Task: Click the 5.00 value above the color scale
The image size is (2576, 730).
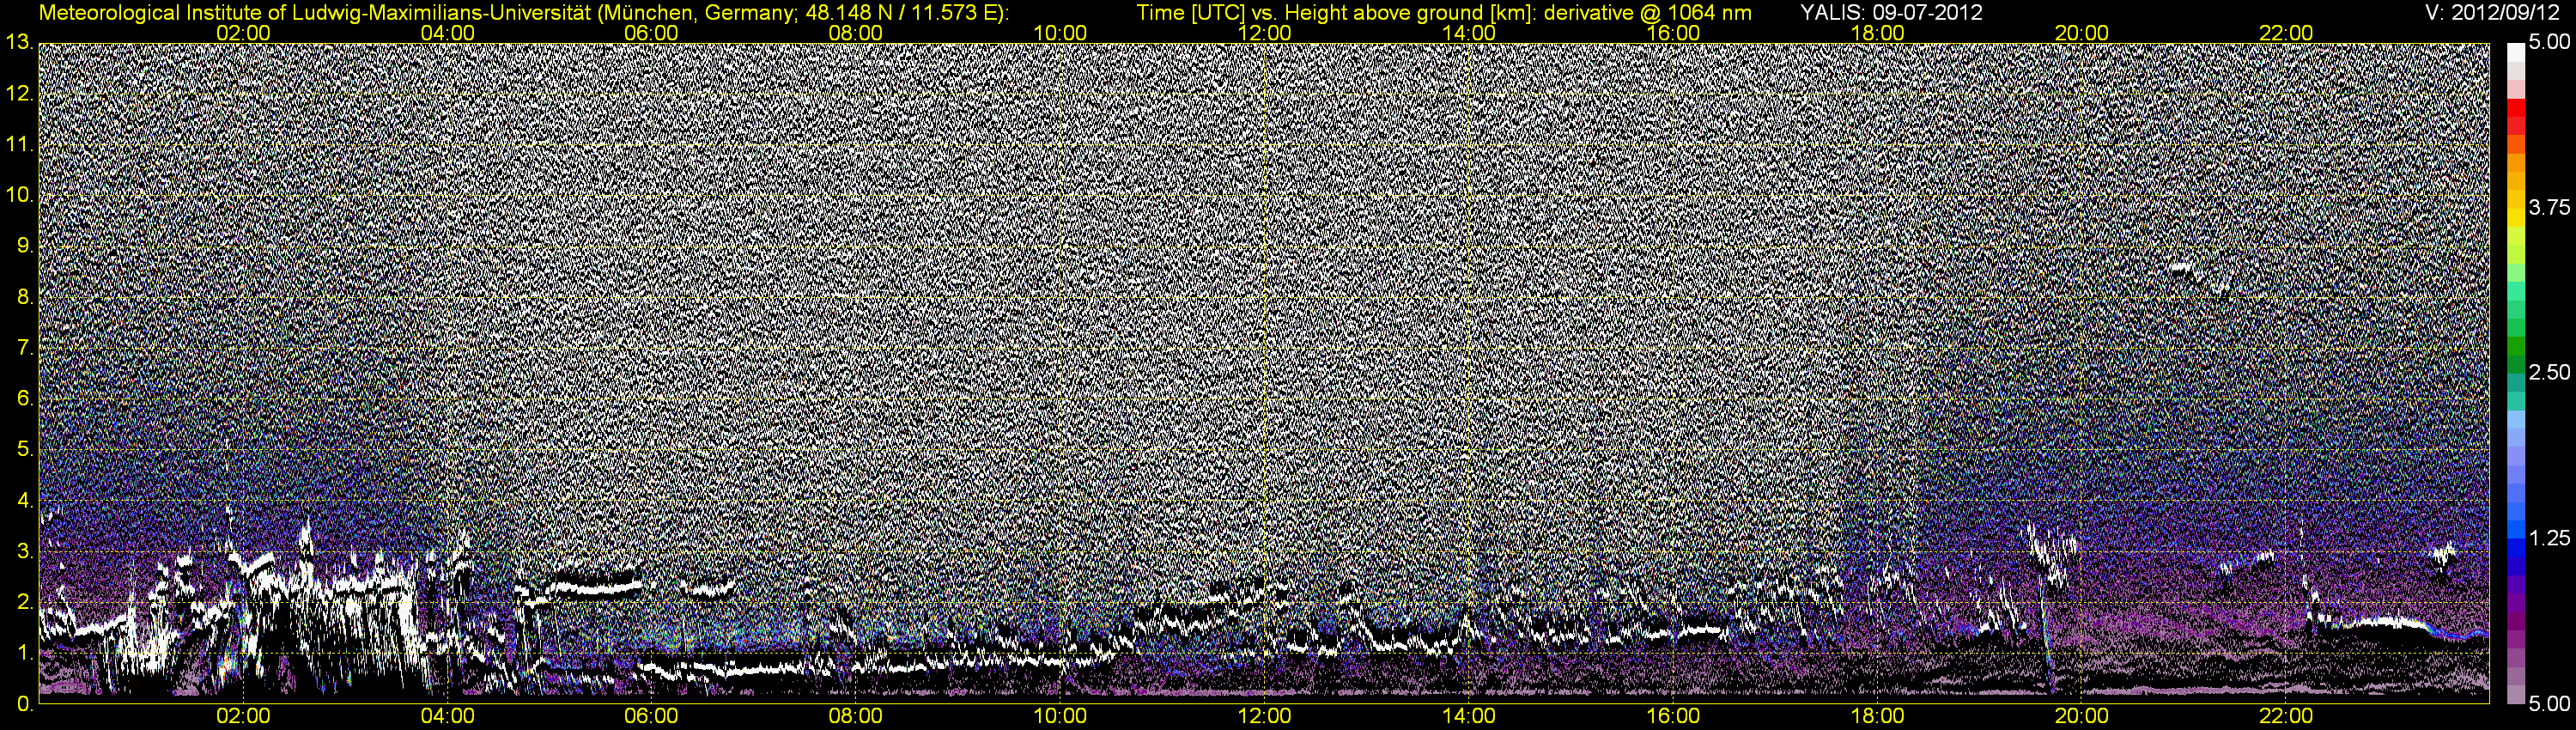Action: pos(2549,43)
